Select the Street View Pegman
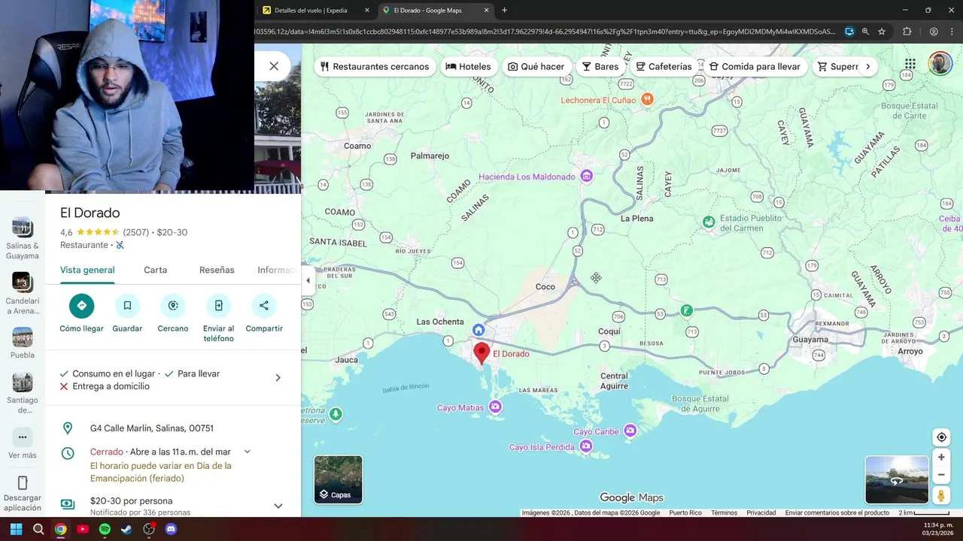Image resolution: width=963 pixels, height=541 pixels. (941, 496)
